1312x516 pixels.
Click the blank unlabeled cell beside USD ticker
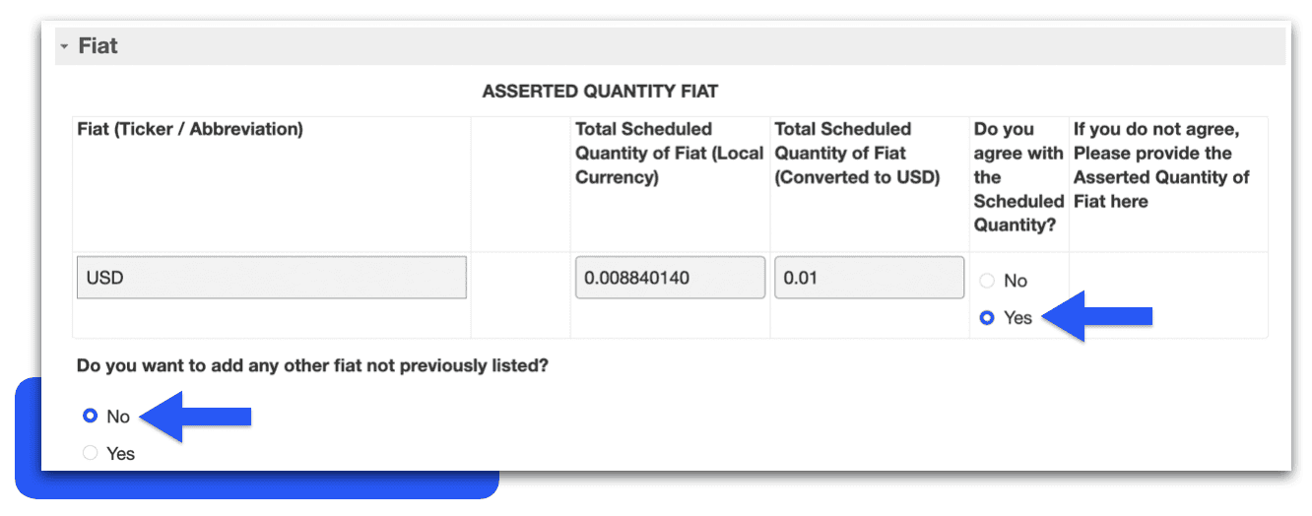click(x=520, y=294)
